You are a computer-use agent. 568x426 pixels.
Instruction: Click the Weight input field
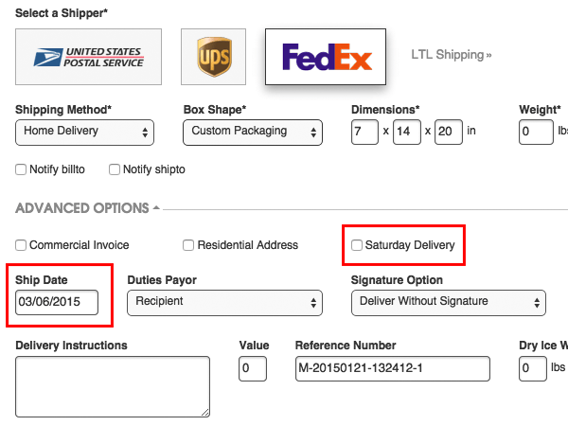pyautogui.click(x=536, y=132)
